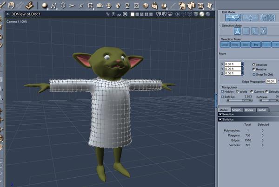279x187 pixels.
Task: Click the X move input field
Action: tap(233, 64)
